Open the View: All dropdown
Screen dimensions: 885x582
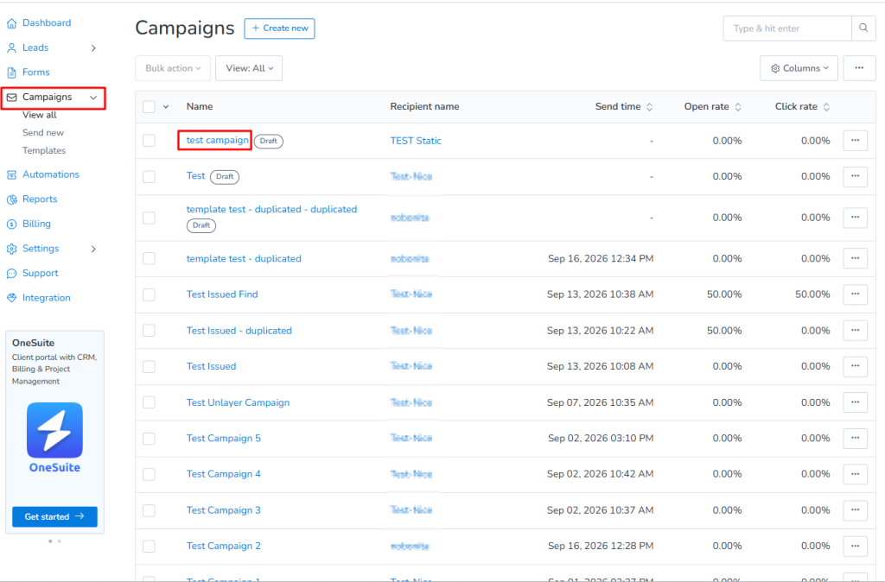249,68
